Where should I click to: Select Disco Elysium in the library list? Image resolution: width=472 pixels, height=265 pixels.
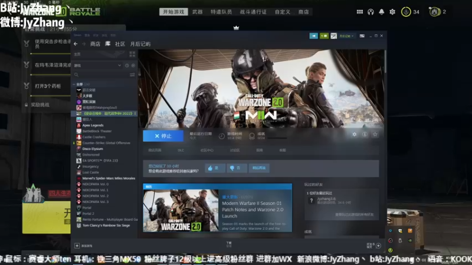click(93, 149)
